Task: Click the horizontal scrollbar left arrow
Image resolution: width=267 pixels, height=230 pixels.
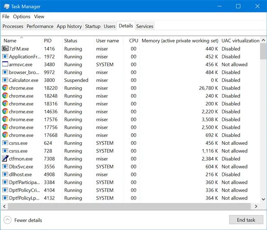Action: (5, 207)
